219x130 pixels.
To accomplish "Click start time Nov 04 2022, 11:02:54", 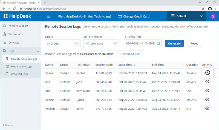I will coord(133,73).
